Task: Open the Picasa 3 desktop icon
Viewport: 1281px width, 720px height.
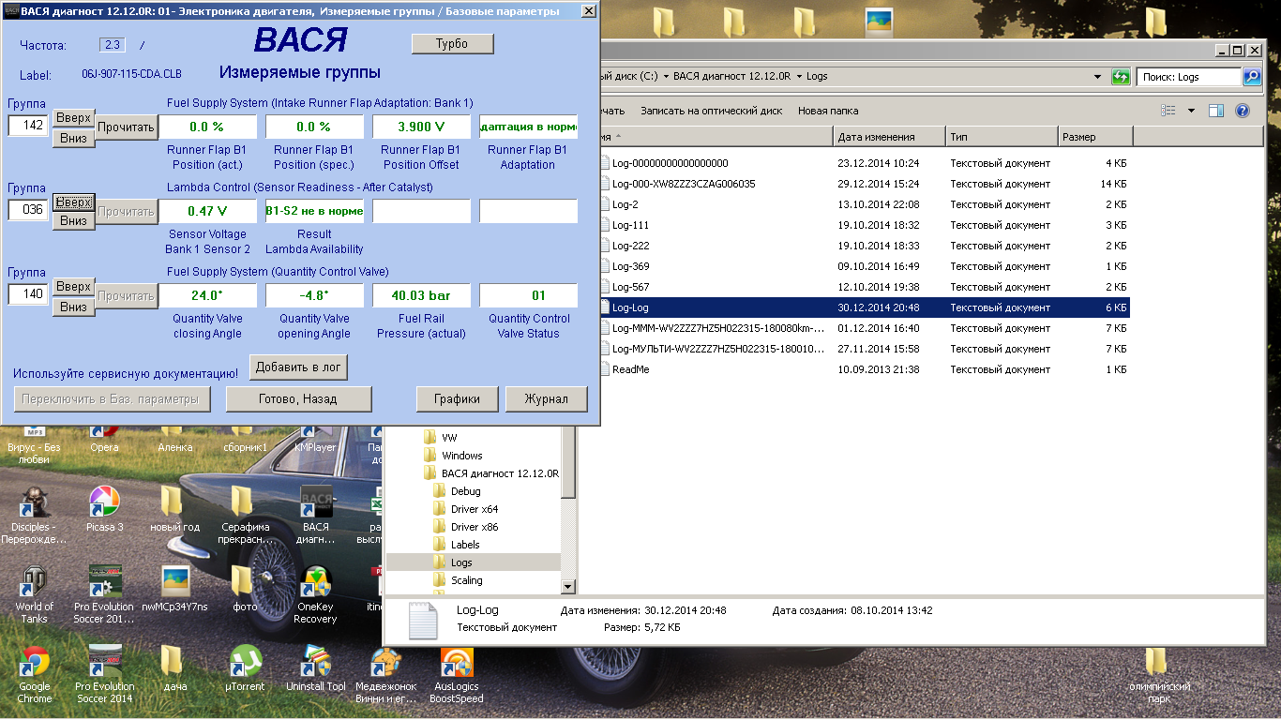Action: [104, 502]
